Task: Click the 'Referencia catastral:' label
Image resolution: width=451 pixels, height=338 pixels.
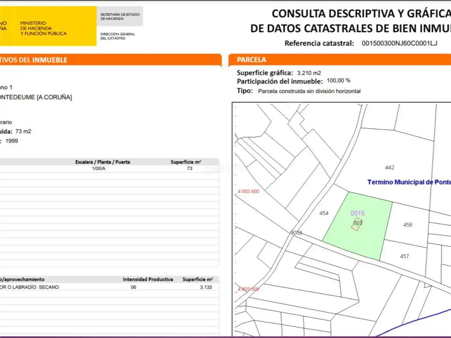Action: pos(319,43)
